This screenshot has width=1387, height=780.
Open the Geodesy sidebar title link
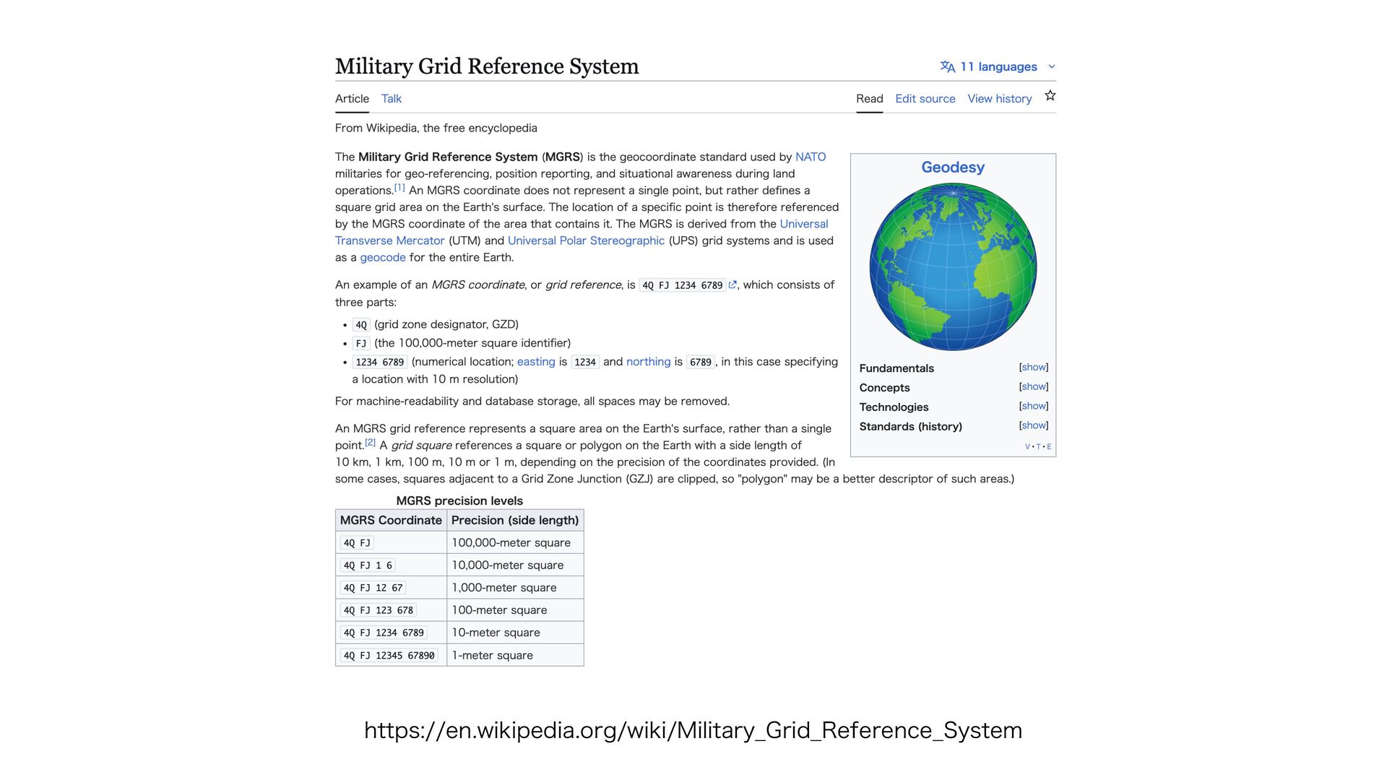tap(953, 167)
